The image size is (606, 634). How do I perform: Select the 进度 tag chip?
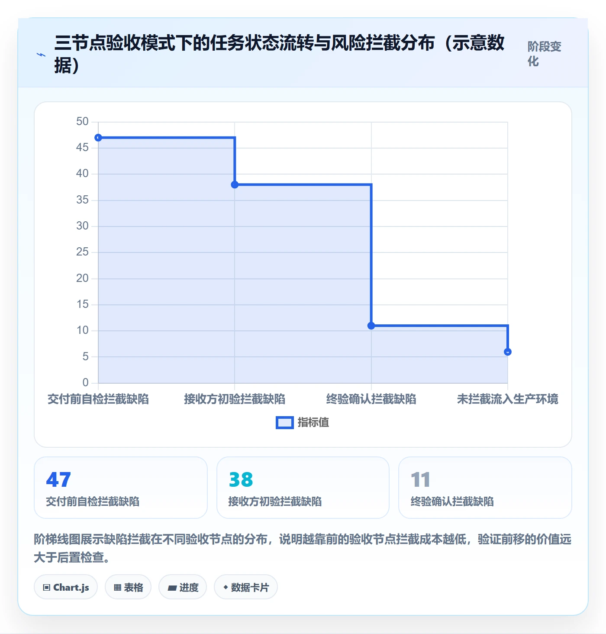pyautogui.click(x=183, y=587)
